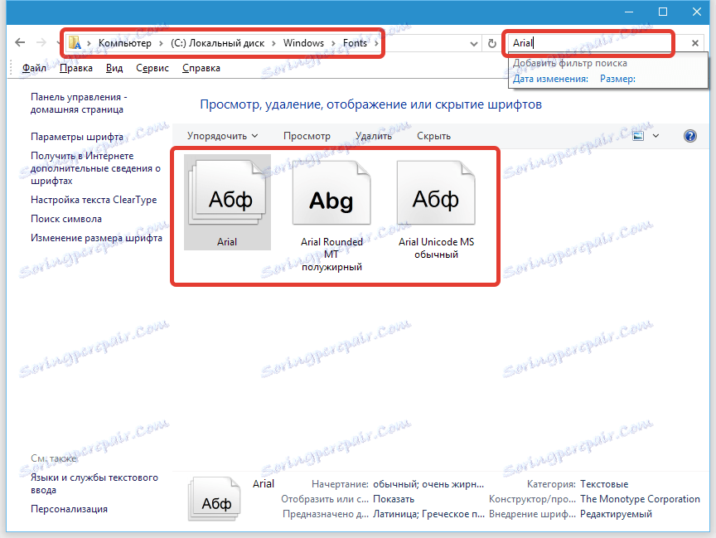Click Компьютер in the address path
Viewport: 716px width, 538px height.
tap(124, 43)
